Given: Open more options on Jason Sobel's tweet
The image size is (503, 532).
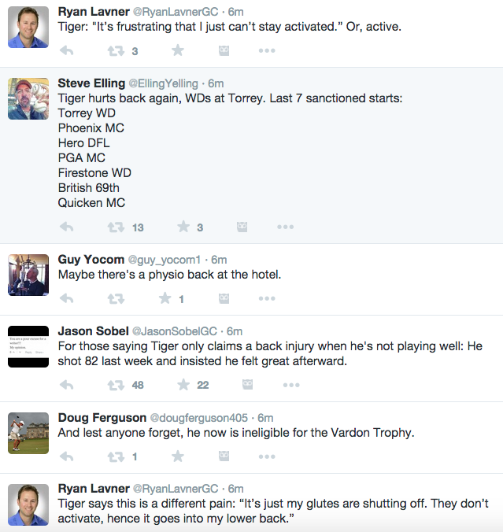Looking at the screenshot, I should coord(290,385).
